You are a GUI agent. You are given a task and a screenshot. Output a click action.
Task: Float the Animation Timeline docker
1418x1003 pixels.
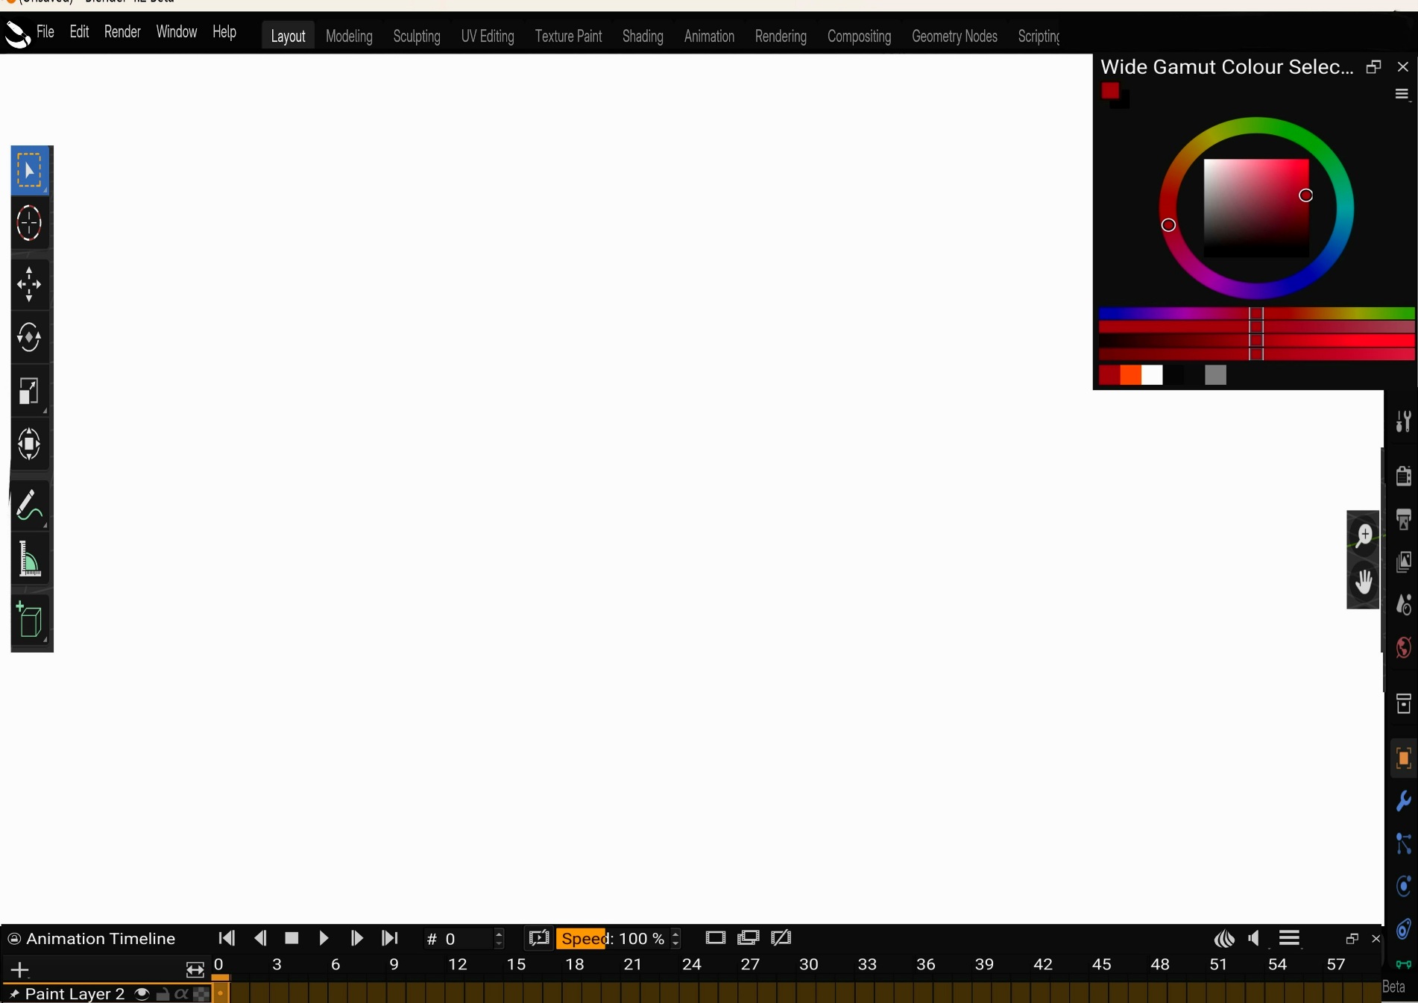click(x=1352, y=939)
